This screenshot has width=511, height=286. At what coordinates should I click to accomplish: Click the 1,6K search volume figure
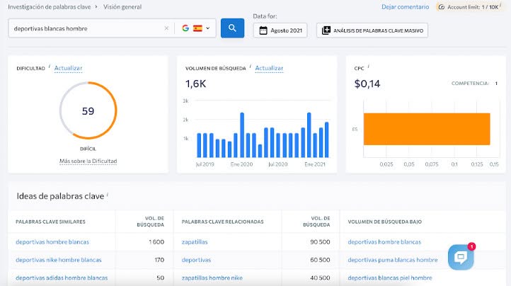[195, 84]
